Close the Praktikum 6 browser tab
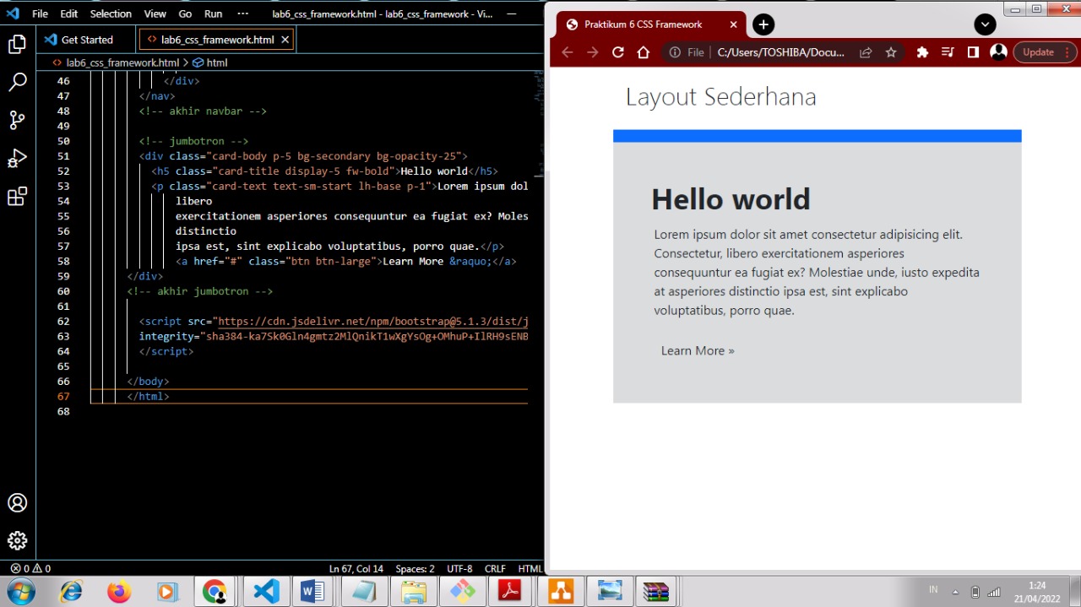 (733, 24)
